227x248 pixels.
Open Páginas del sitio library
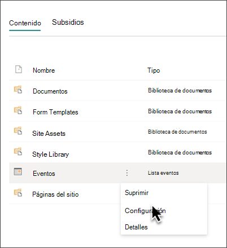[55, 194]
